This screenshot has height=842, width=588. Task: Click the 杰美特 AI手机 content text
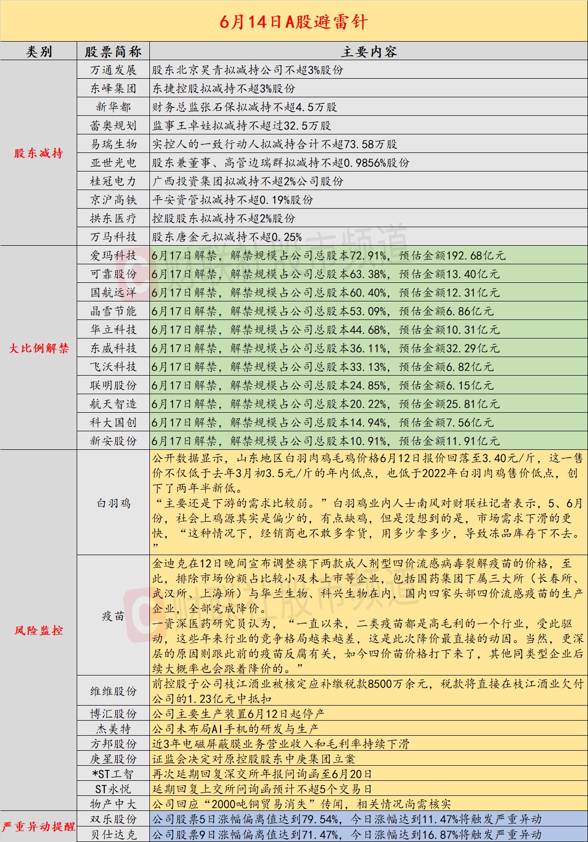pos(236,729)
